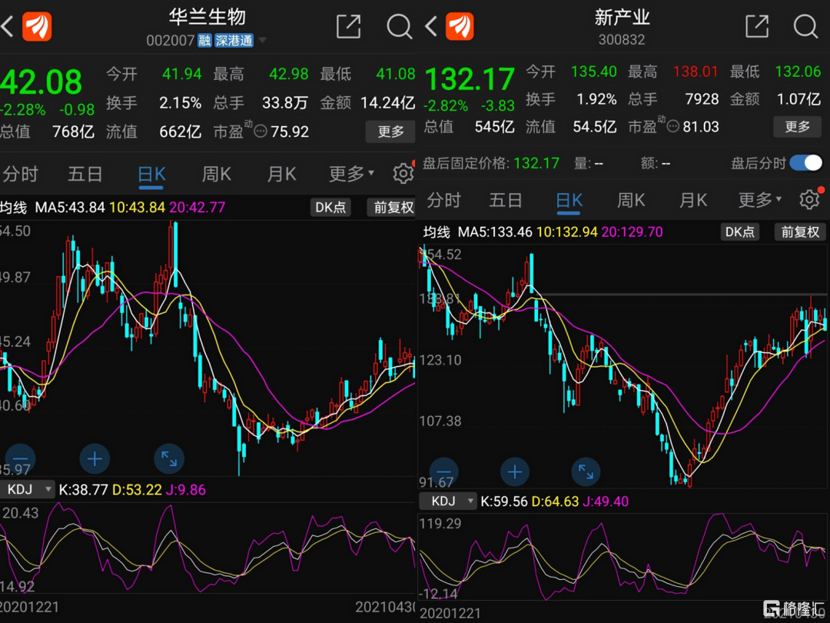Click the 融 margin badge for 002007
The width and height of the screenshot is (830, 623).
(205, 41)
